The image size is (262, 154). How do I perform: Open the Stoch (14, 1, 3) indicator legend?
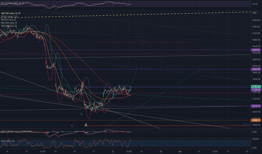point(8,141)
